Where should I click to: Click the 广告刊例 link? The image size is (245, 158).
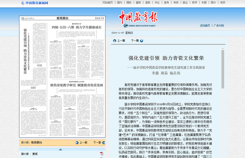pyautogui.click(x=219, y=26)
